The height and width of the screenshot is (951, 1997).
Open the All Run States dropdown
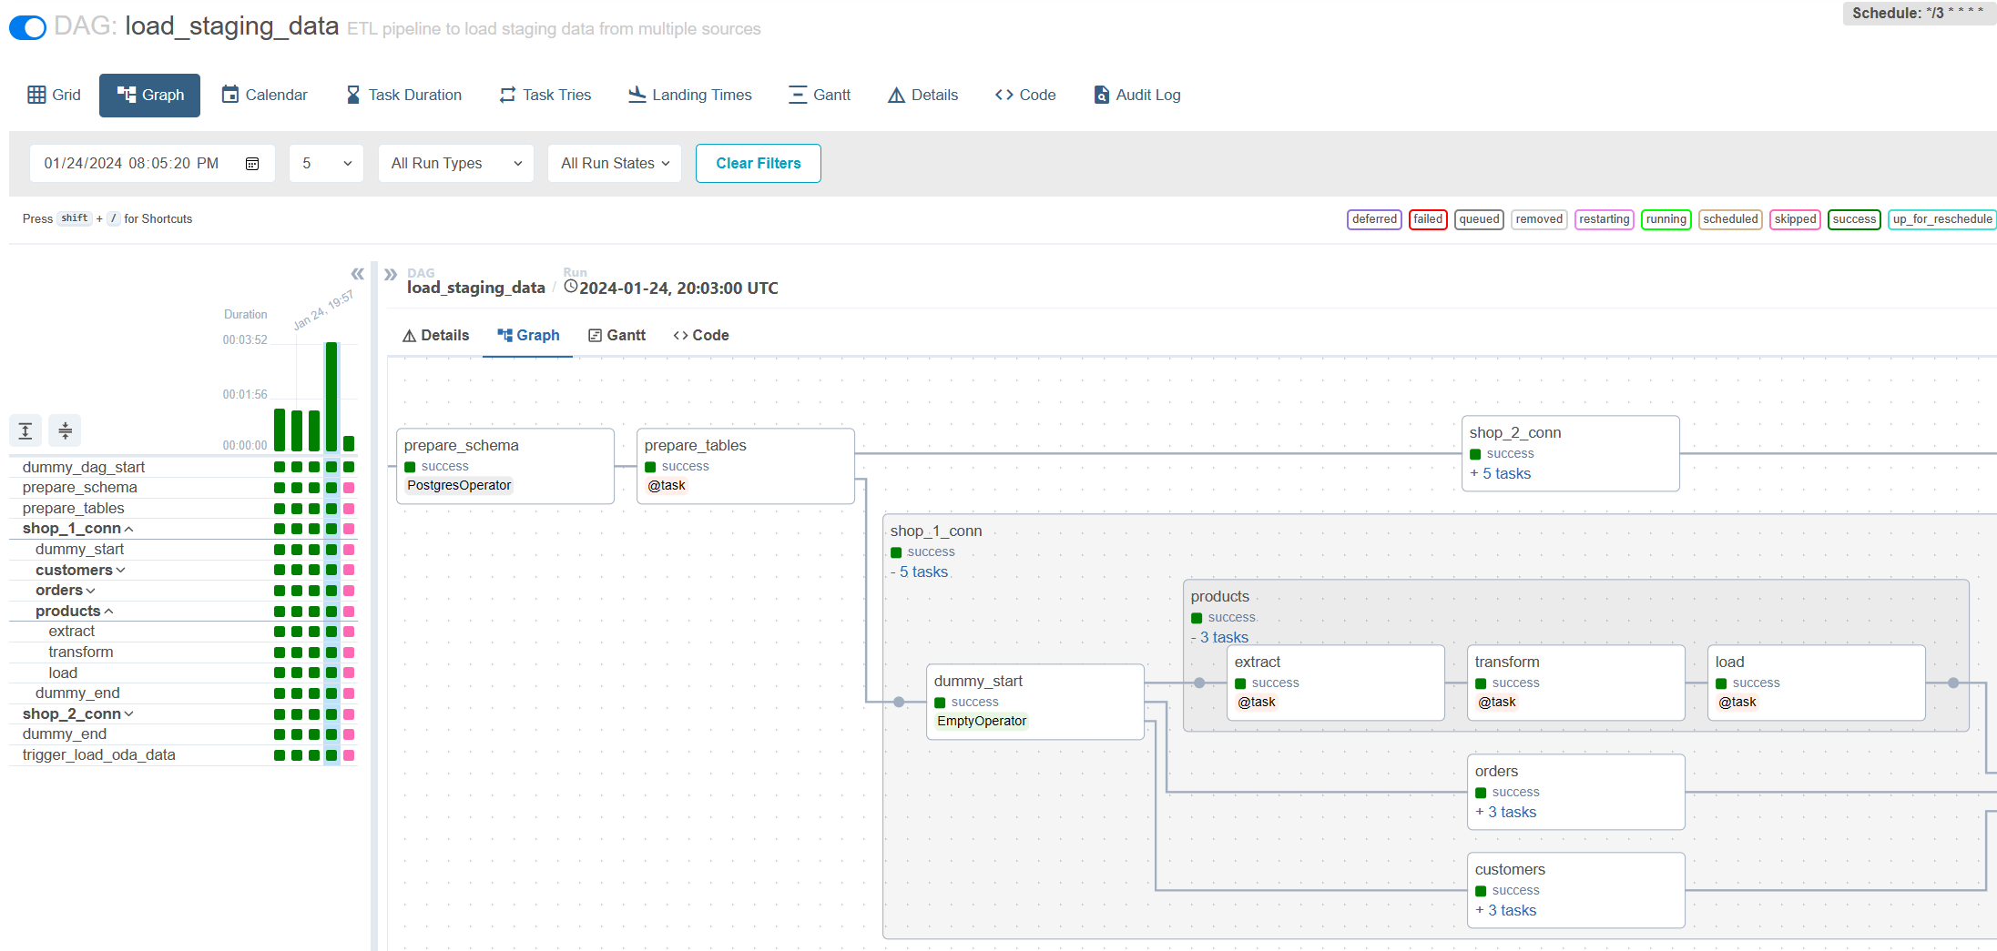point(615,164)
